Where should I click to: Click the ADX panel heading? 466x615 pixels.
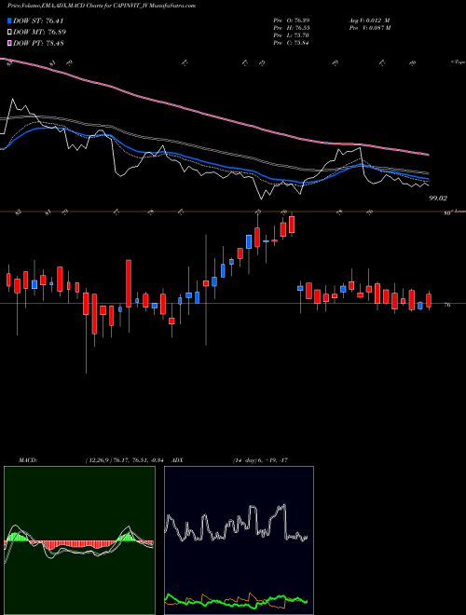tap(177, 459)
